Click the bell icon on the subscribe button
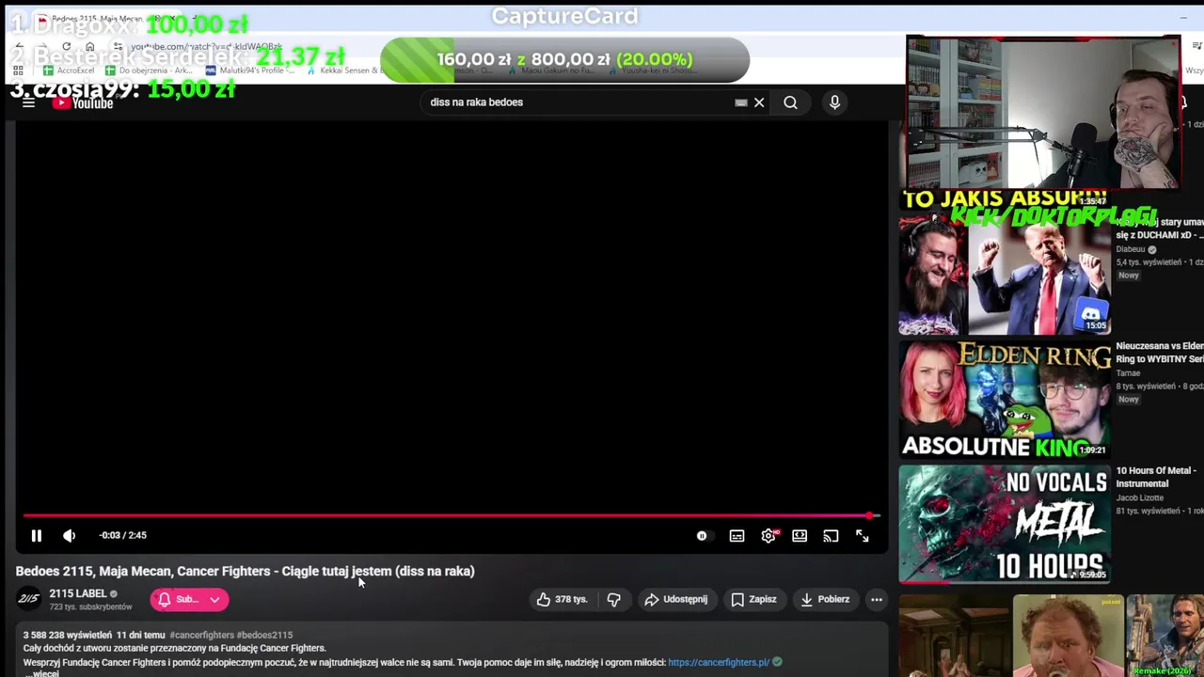The width and height of the screenshot is (1204, 677). tap(164, 599)
